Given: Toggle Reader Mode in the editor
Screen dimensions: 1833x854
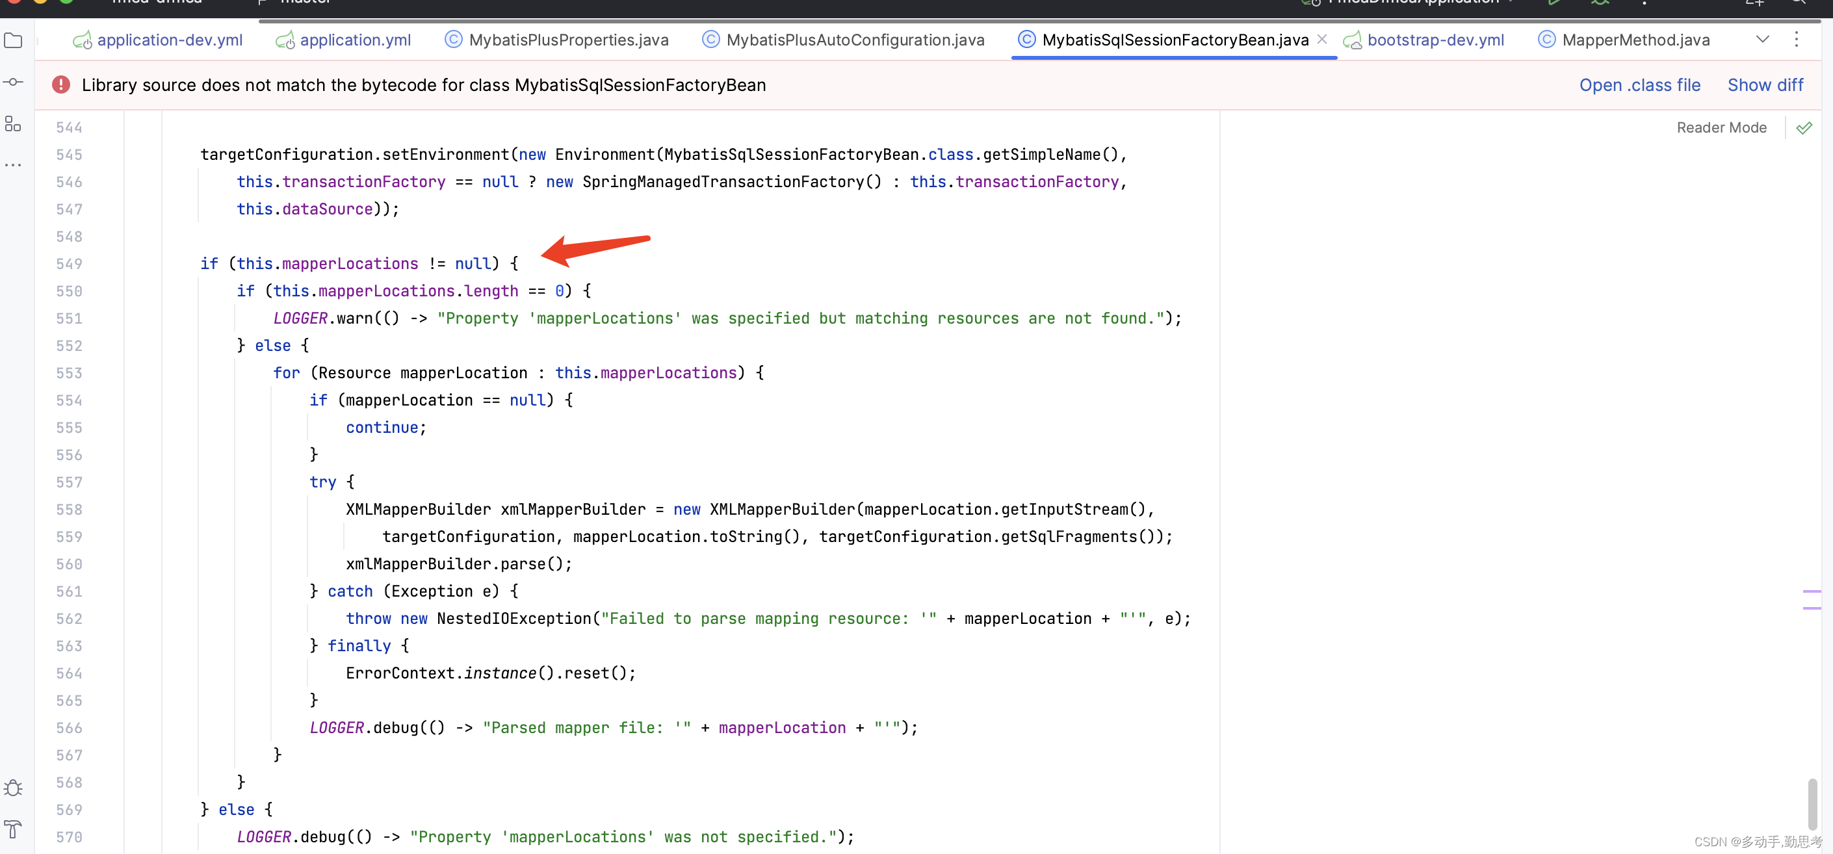Looking at the screenshot, I should [x=1721, y=128].
